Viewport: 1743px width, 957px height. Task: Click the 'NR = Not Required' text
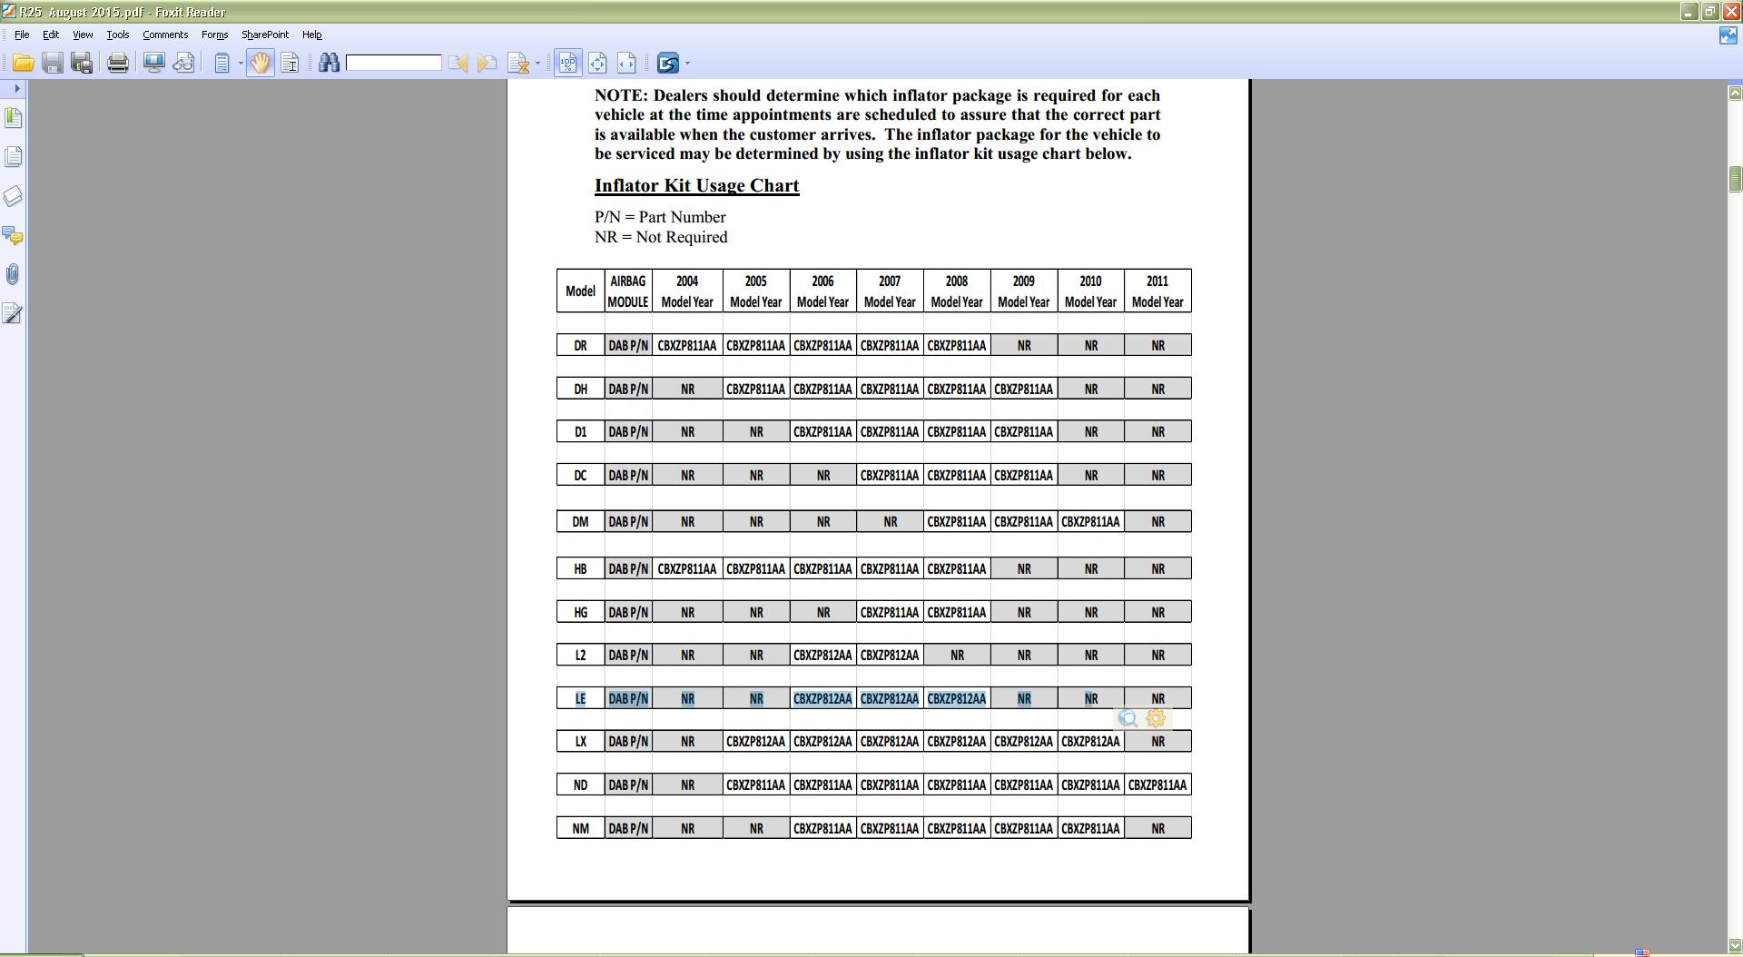click(661, 237)
